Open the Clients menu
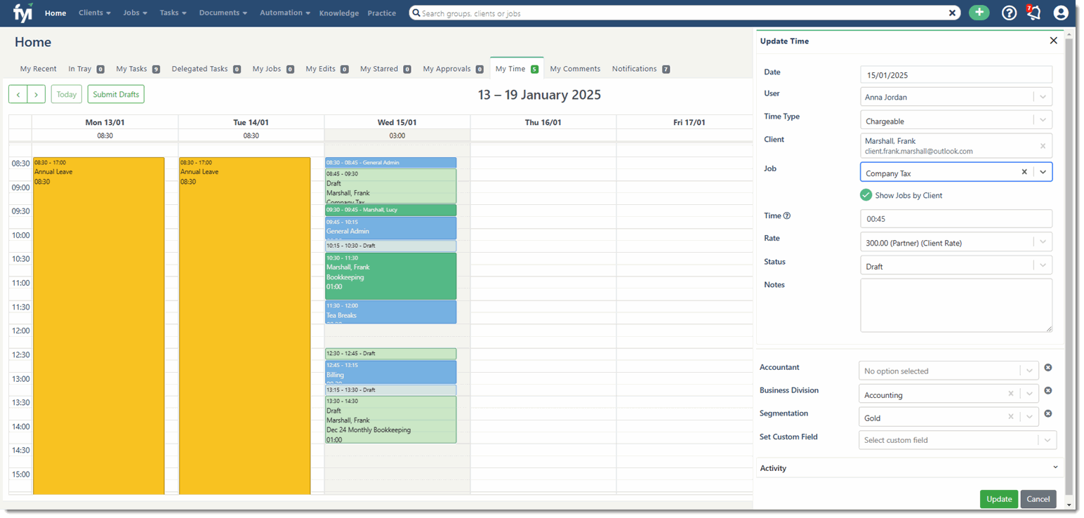 (94, 13)
